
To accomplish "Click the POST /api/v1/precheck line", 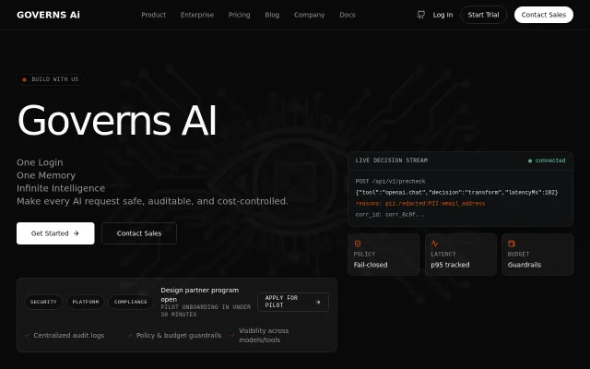I will pos(390,182).
